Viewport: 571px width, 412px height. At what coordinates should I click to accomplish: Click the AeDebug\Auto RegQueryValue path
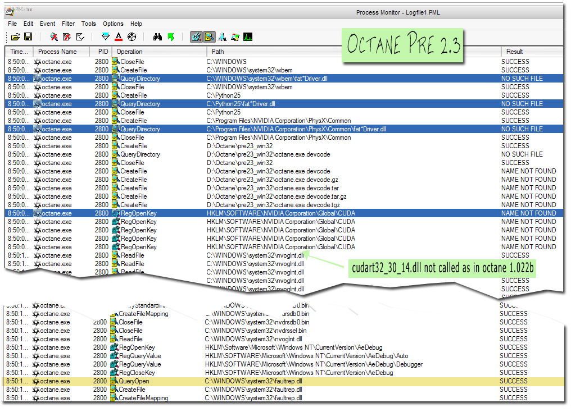coord(306,356)
